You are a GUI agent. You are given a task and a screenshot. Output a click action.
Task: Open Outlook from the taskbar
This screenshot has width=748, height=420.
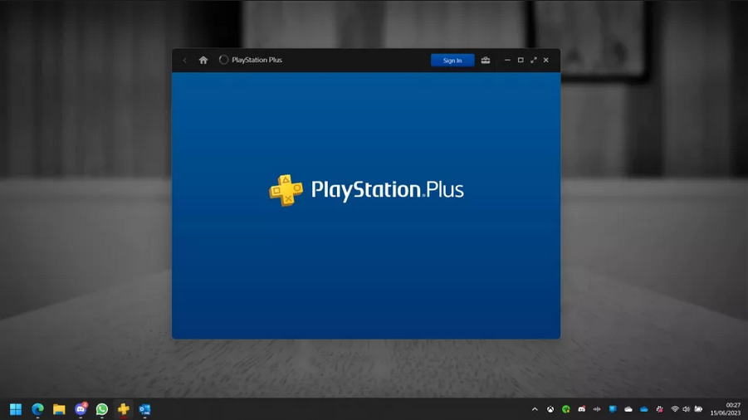point(144,409)
